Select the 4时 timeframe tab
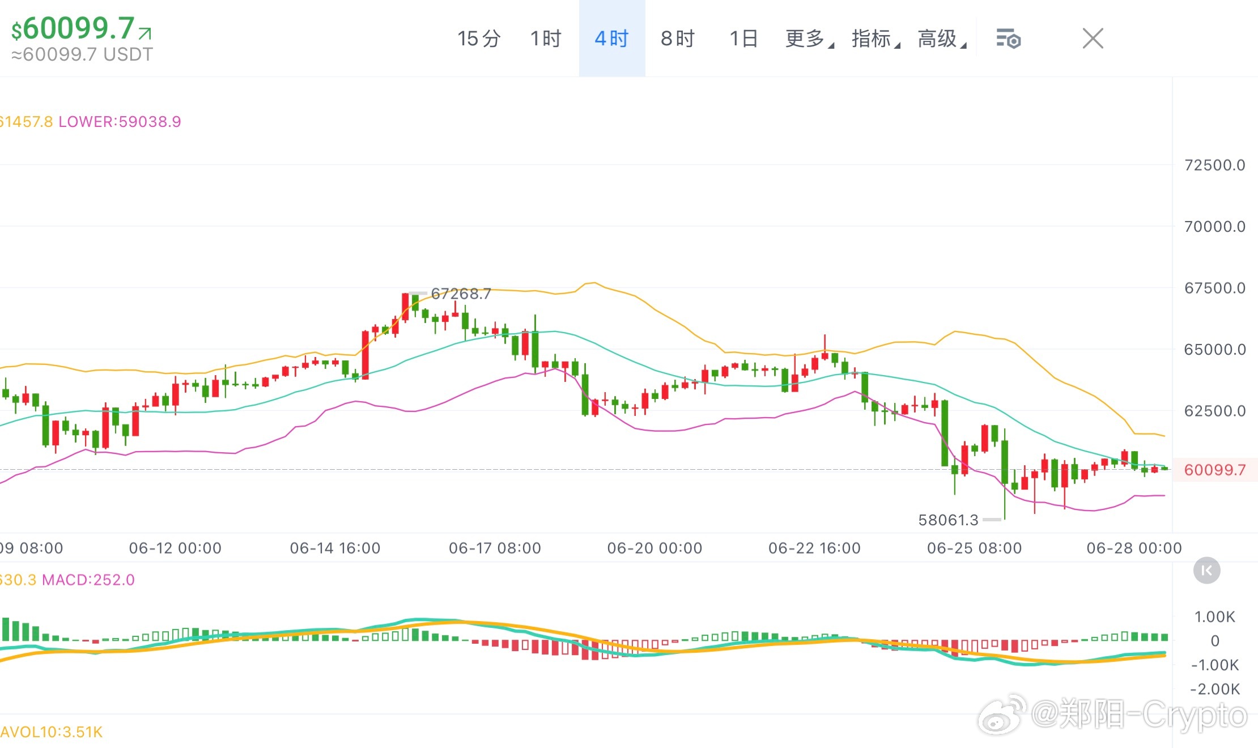Image resolution: width=1258 pixels, height=748 pixels. click(x=612, y=39)
